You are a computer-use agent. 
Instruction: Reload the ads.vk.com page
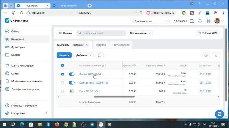point(21,13)
